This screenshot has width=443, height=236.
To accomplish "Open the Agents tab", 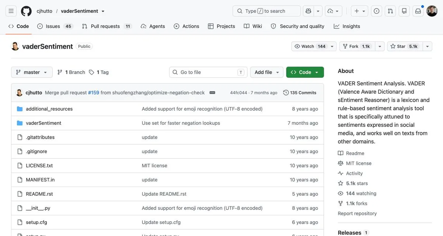I will click(x=153, y=26).
